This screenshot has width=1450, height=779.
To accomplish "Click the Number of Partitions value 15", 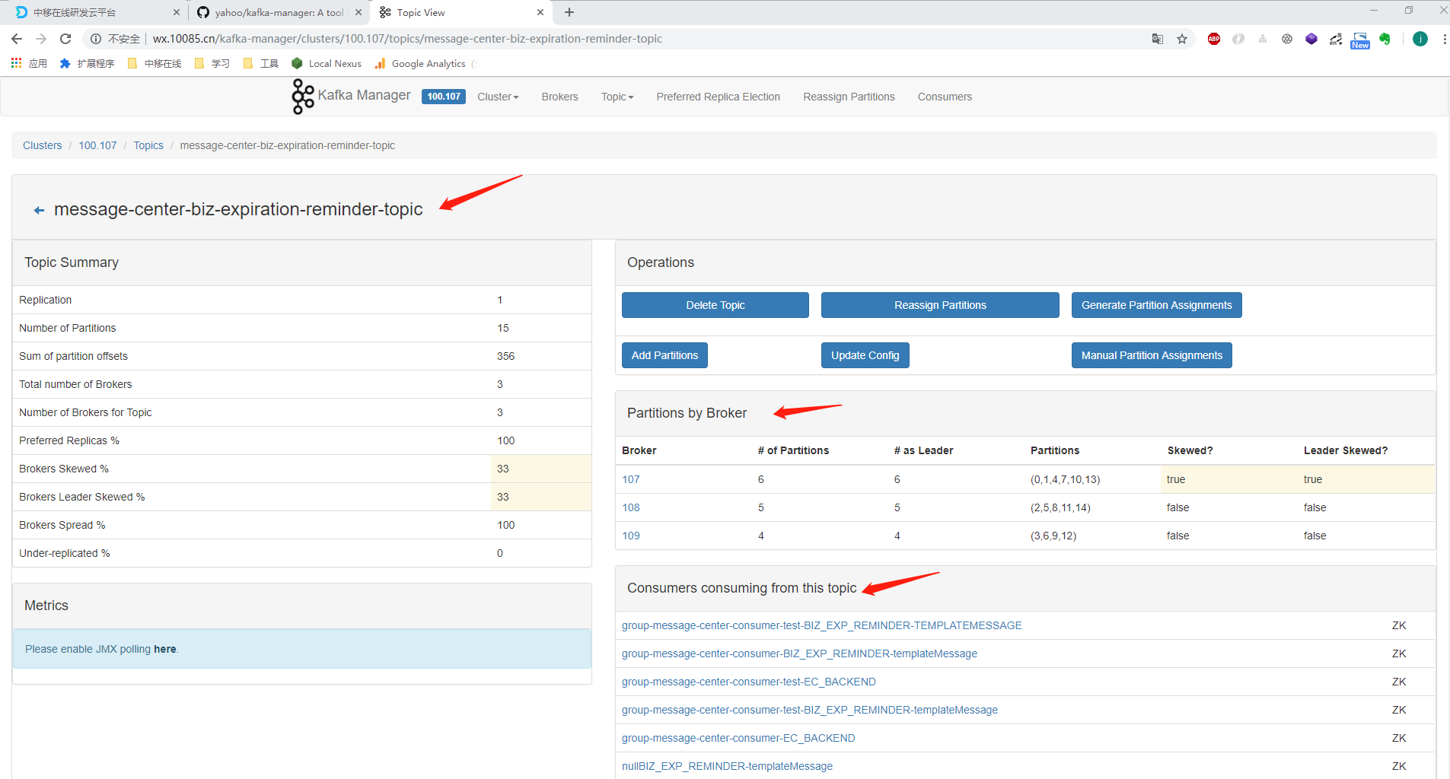I will pyautogui.click(x=502, y=328).
